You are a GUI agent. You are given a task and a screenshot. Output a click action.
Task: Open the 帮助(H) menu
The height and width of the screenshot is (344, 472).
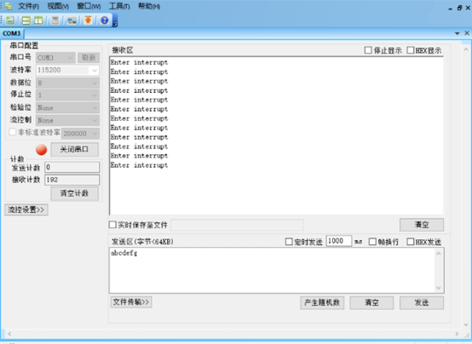[149, 6]
